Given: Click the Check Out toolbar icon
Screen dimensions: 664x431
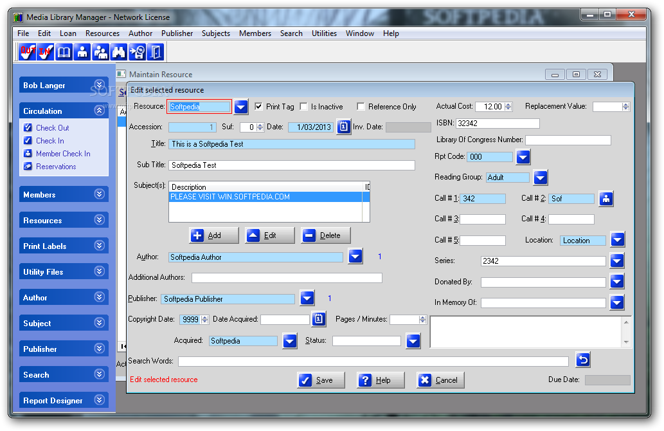Looking at the screenshot, I should pos(28,52).
